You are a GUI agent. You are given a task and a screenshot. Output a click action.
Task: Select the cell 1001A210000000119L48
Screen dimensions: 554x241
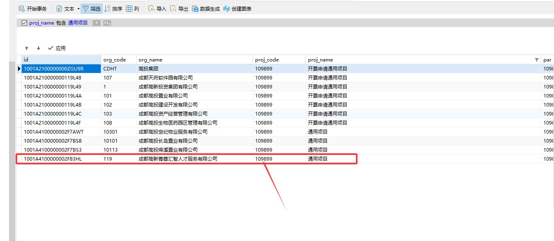coord(61,77)
